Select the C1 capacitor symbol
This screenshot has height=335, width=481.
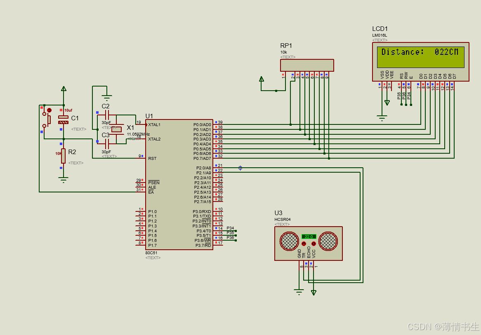64,119
